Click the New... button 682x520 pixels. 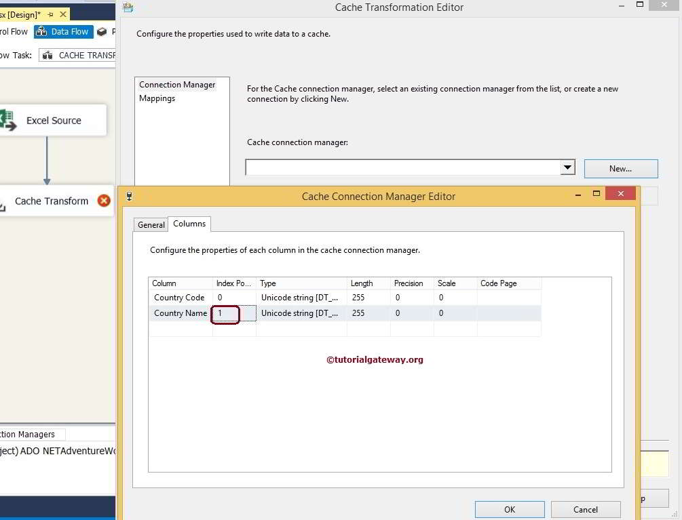coord(620,168)
